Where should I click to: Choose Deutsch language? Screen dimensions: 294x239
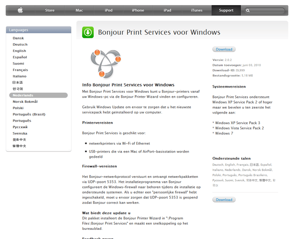pyautogui.click(x=20, y=44)
